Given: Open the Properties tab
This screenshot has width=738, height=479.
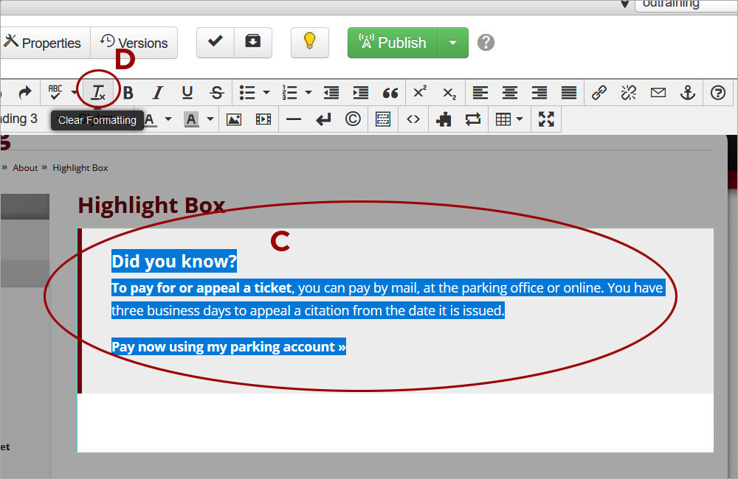Looking at the screenshot, I should (45, 43).
